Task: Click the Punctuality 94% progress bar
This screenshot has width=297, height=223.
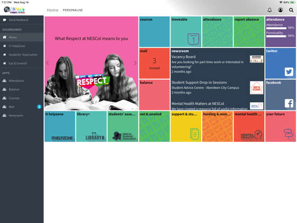Action: coord(276,36)
